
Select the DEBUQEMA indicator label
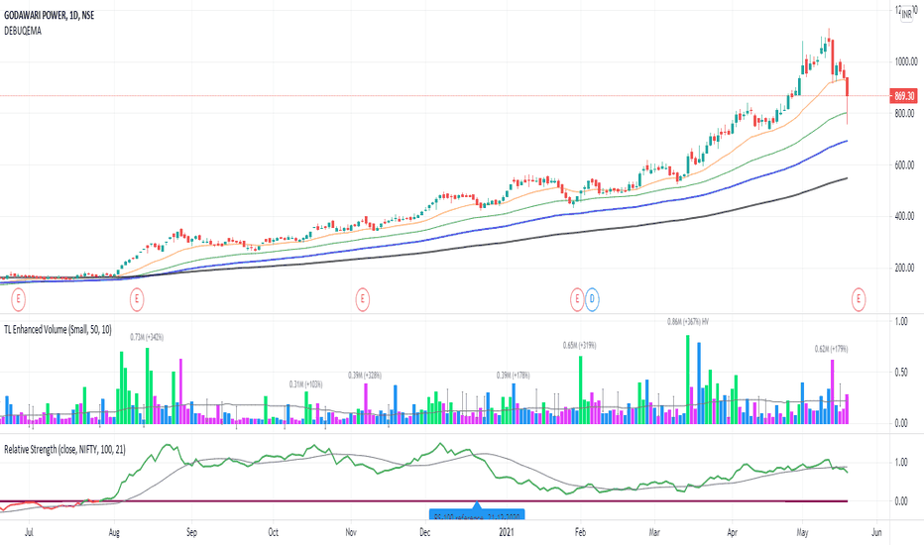(23, 31)
